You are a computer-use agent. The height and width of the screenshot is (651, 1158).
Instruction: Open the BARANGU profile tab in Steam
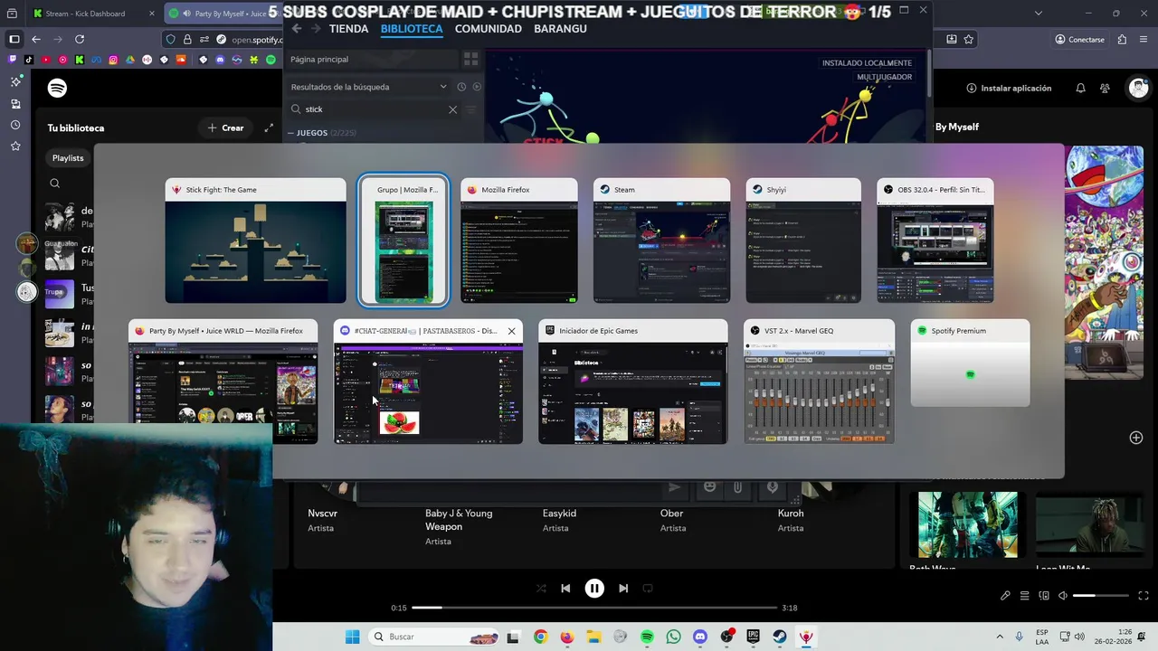(x=560, y=29)
